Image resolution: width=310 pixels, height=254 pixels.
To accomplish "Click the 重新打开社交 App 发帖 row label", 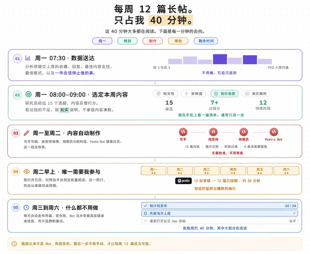I will pos(168,221).
